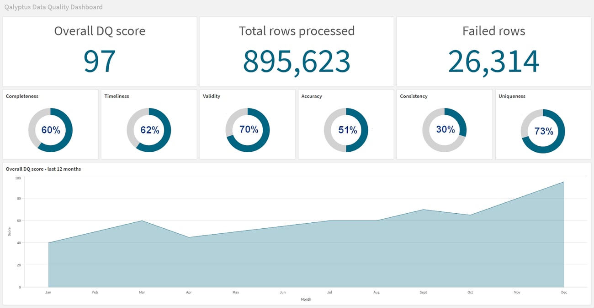This screenshot has height=308, width=594.
Task: Click the Total rows processed KPI value
Action: click(x=296, y=62)
